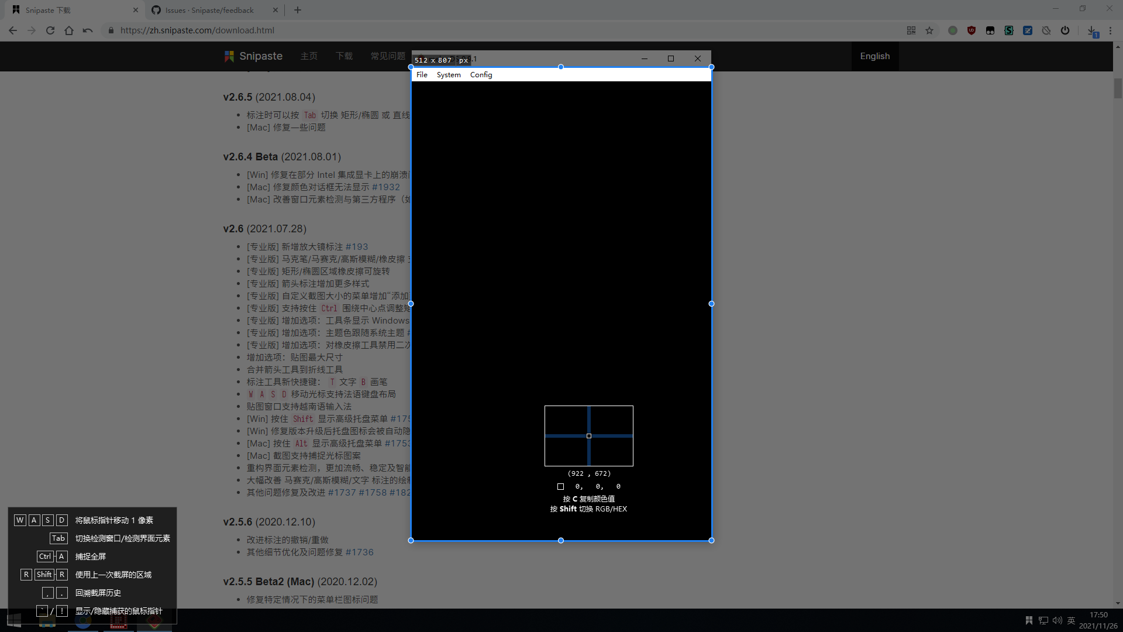Screen dimensions: 1123x632
Task: Open site info from the padlock
Action: pos(111,30)
